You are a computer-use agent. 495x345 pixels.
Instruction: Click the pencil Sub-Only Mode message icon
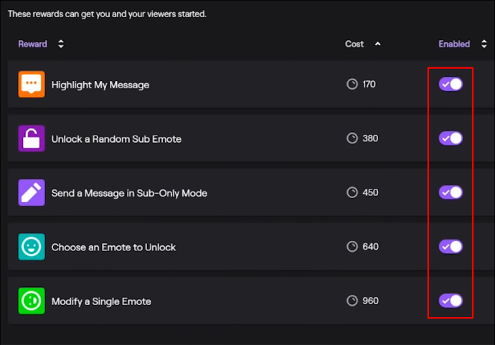tap(32, 192)
